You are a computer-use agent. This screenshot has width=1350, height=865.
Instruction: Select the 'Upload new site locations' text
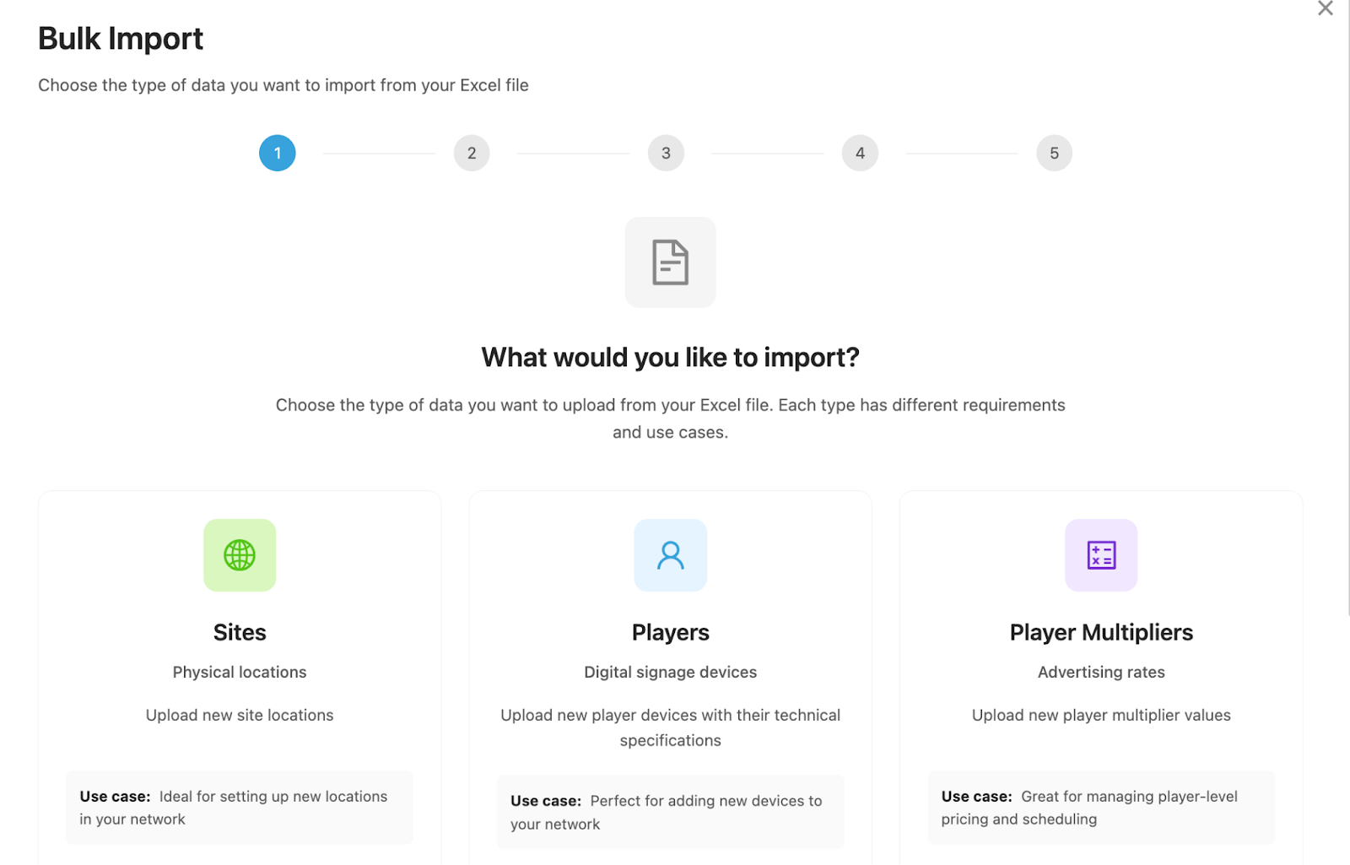tap(240, 716)
